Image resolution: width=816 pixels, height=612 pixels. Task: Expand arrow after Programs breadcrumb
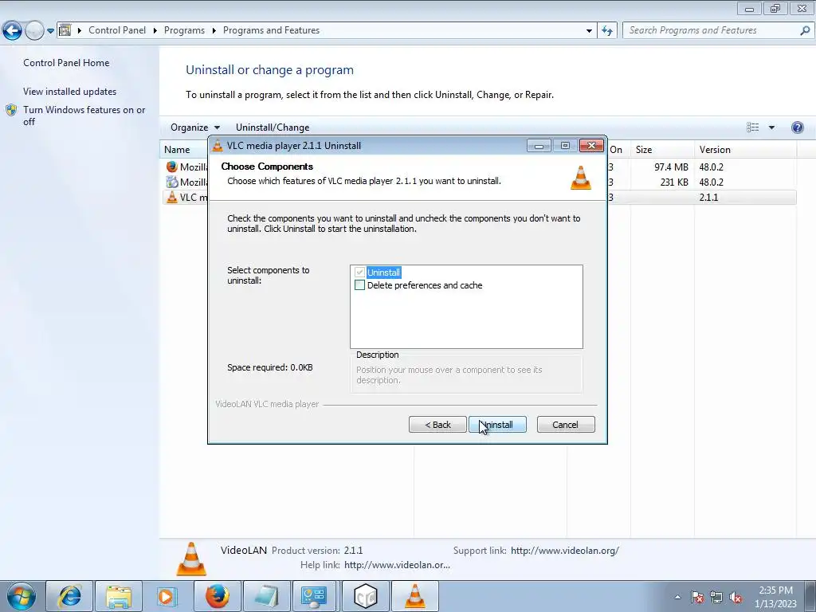pos(214,31)
